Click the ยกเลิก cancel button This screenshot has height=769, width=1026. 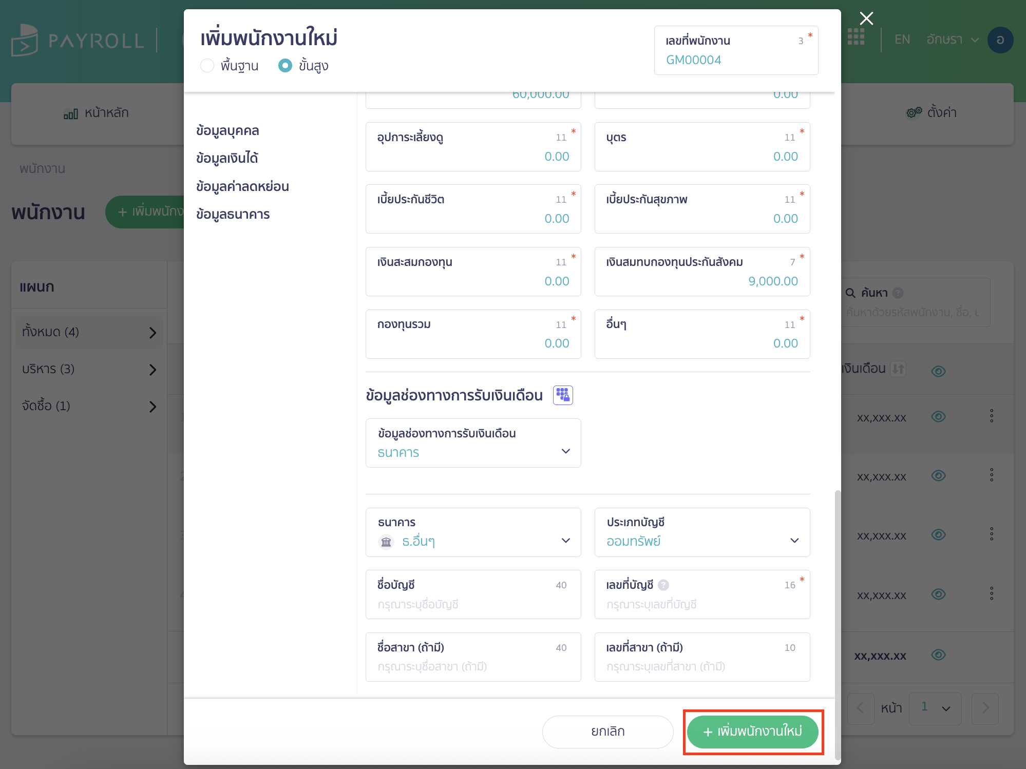tap(607, 731)
